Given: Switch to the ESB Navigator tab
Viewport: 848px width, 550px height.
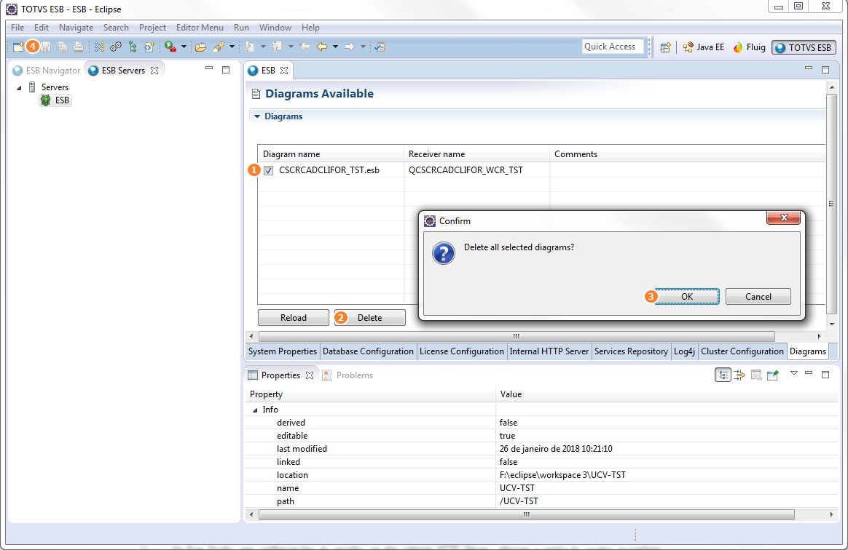Looking at the screenshot, I should (47, 71).
